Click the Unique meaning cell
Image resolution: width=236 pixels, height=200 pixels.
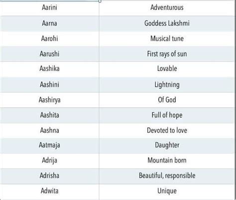point(167,191)
